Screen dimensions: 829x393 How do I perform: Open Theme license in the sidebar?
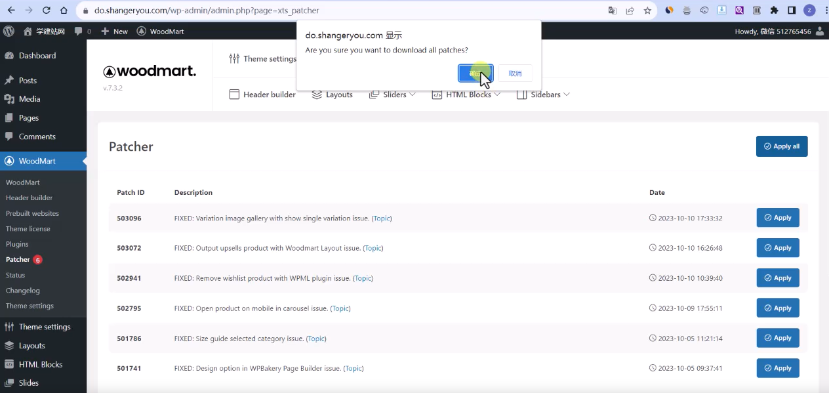(28, 229)
